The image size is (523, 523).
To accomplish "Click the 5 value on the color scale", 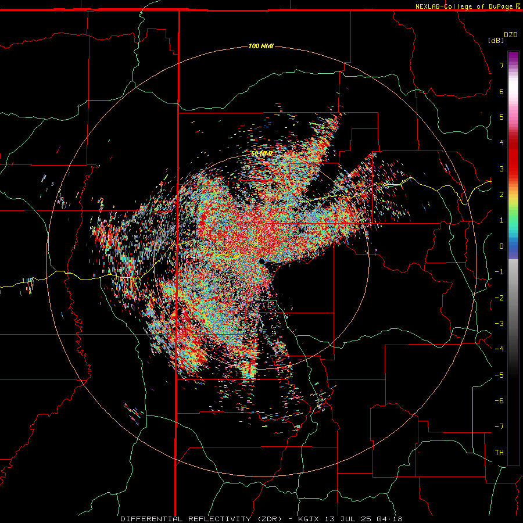I will click(501, 117).
